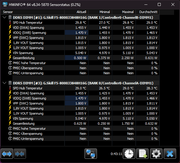
Task: Minimize the HWiNFO Sensorstatus window
Action: (x=146, y=4)
